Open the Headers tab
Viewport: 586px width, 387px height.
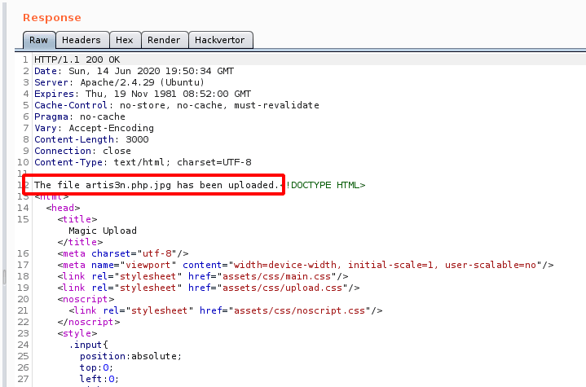click(x=82, y=40)
